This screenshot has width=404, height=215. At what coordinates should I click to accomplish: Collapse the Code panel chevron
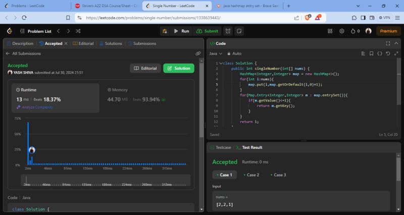(x=396, y=43)
